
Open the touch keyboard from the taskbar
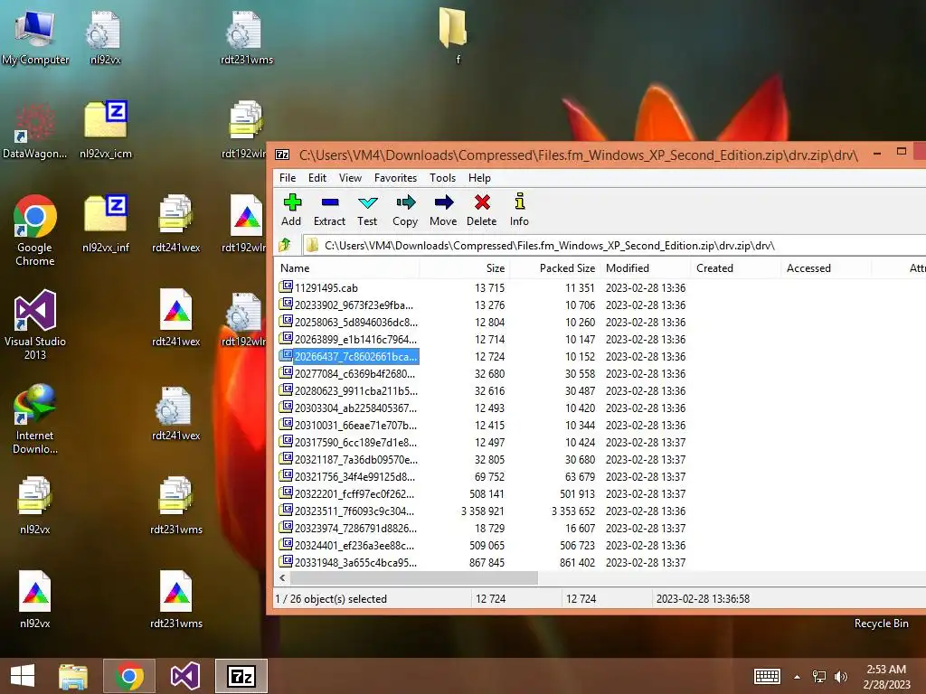click(x=767, y=676)
